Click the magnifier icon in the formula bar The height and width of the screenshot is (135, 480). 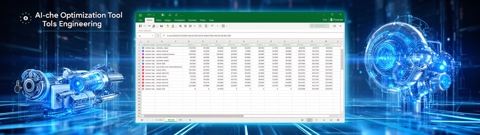pos(164,35)
